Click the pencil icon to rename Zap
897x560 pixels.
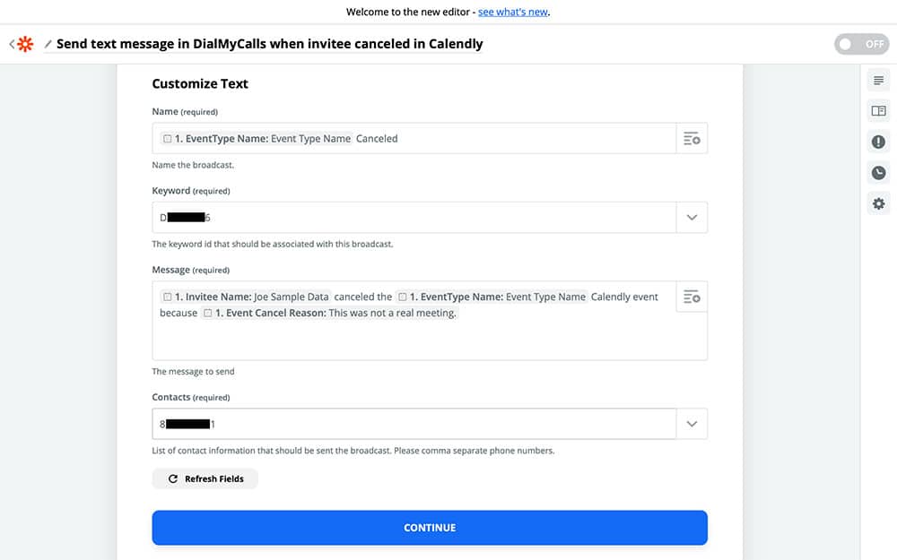(48, 44)
